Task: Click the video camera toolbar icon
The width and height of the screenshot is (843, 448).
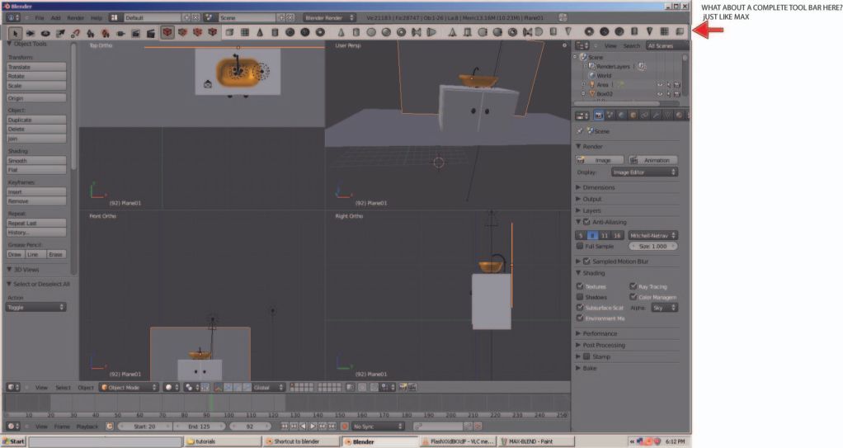Action: point(121,33)
